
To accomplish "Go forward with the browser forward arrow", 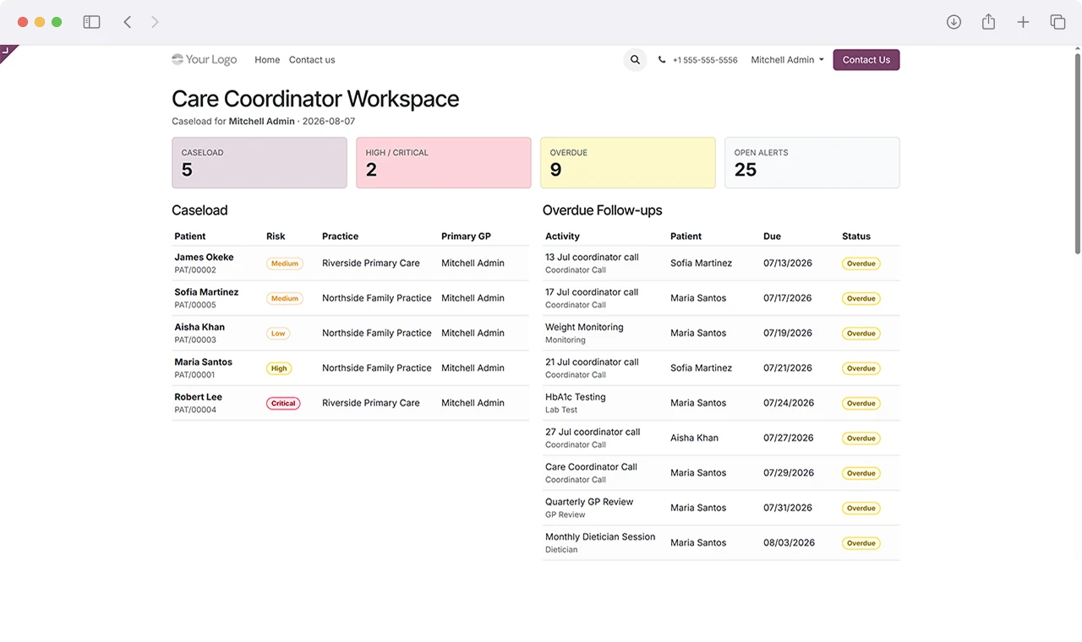I will 155,22.
